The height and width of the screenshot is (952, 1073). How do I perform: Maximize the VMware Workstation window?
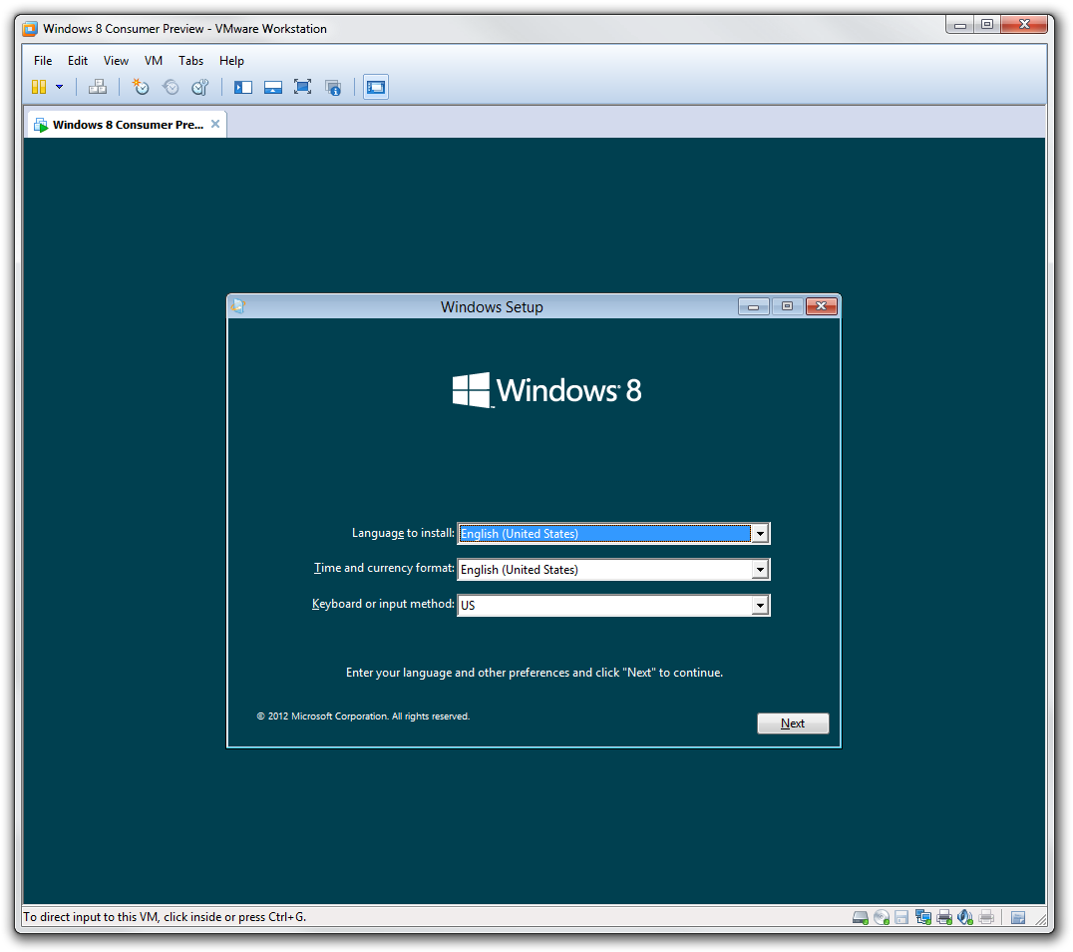987,25
